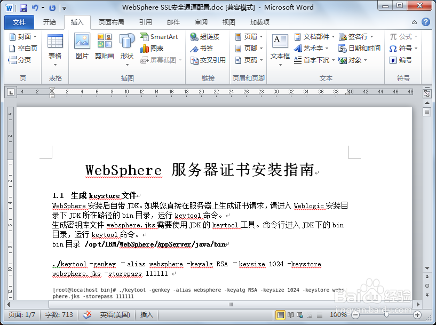Add a hyperlink using 超链接
The height and width of the screenshot is (325, 436).
coord(202,37)
